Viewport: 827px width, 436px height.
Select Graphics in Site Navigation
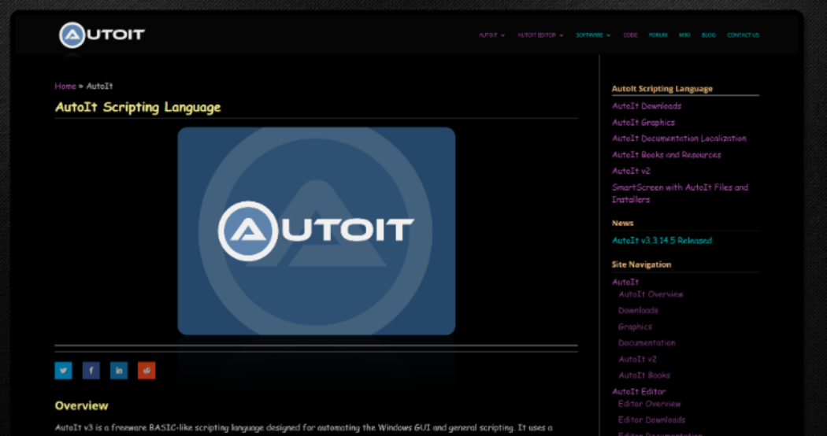[x=635, y=327]
